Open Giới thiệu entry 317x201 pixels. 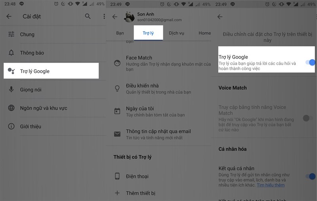coord(53,126)
